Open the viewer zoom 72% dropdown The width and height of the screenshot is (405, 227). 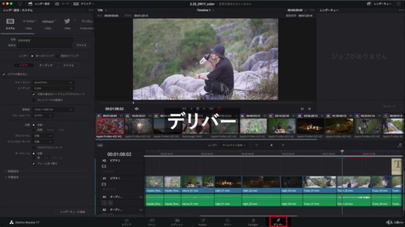pyautogui.click(x=103, y=10)
